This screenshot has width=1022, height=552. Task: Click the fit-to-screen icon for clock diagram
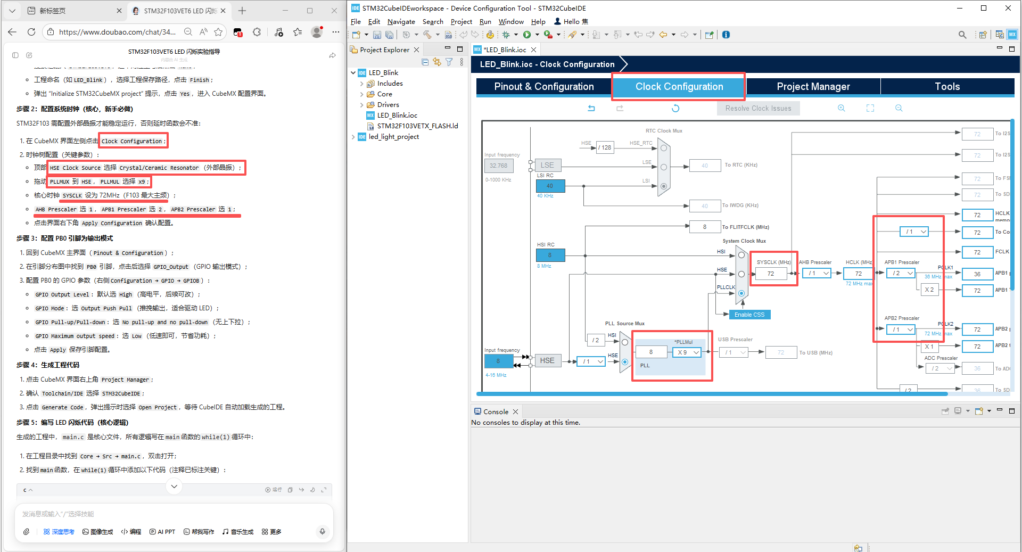coord(870,108)
